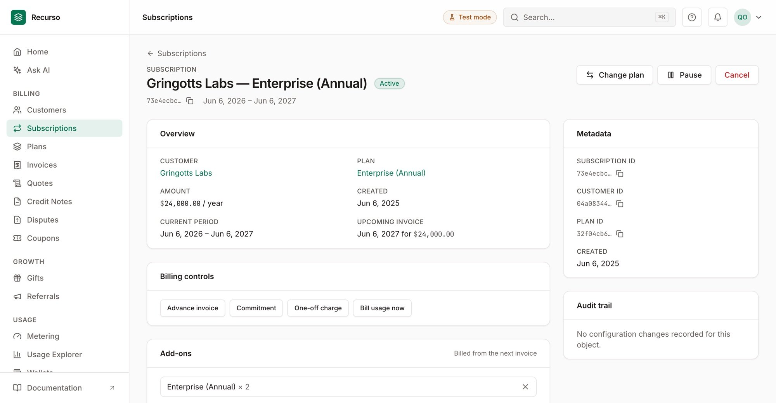Open the Usage Explorer
776x403 pixels.
coord(64,354)
